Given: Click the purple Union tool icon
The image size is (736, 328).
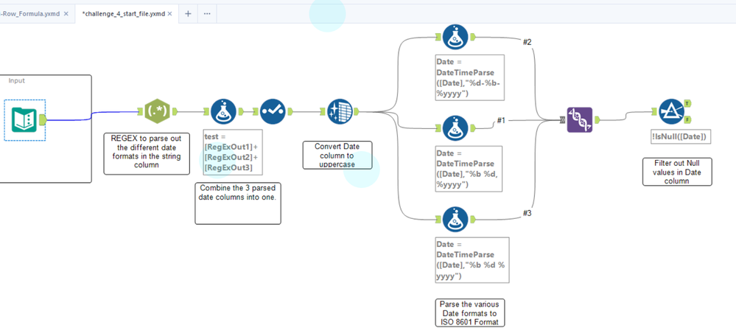Looking at the screenshot, I should (x=580, y=120).
